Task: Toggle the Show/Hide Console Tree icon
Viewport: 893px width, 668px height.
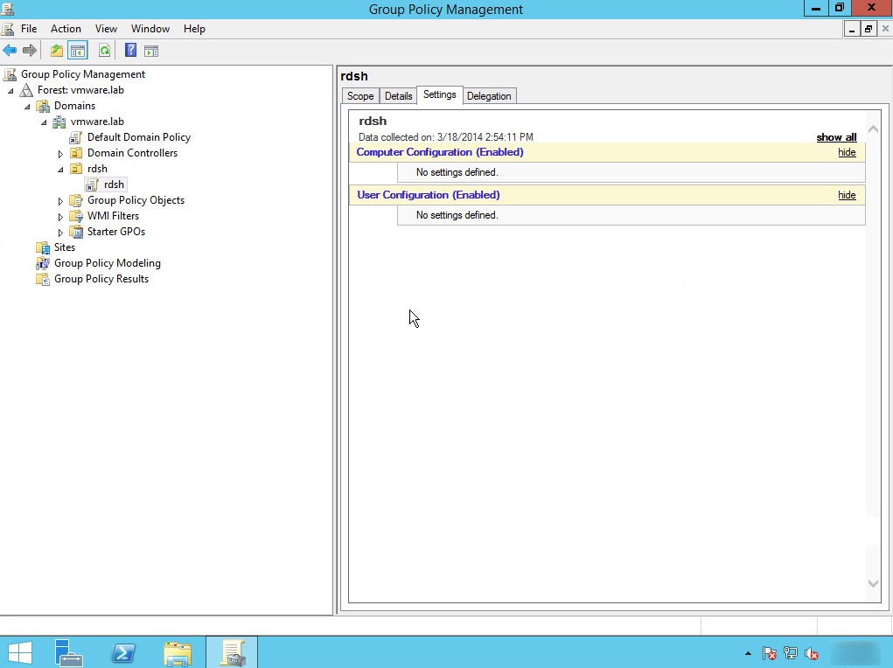Action: (x=77, y=50)
